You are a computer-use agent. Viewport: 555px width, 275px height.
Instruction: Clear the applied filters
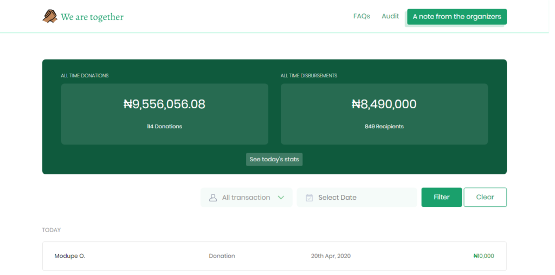[485, 197]
